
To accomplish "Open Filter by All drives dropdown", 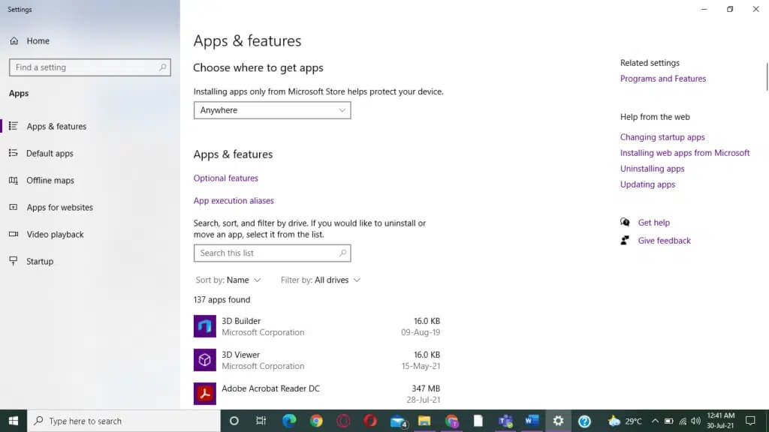I will pyautogui.click(x=321, y=280).
